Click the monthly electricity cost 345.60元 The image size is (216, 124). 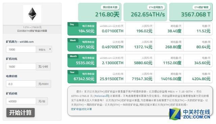(202, 63)
